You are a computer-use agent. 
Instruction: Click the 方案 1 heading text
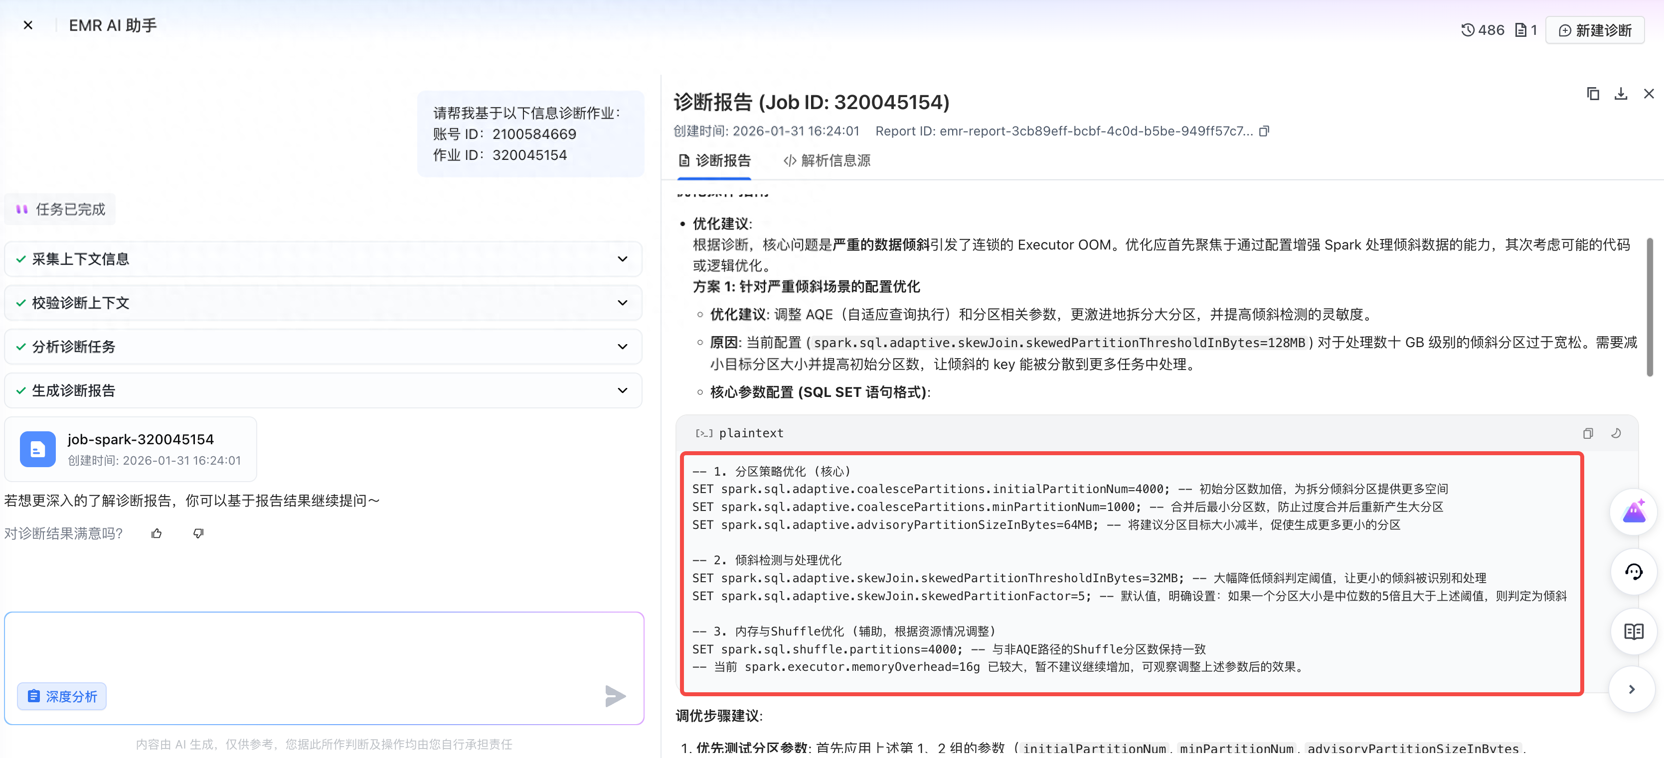pos(807,286)
